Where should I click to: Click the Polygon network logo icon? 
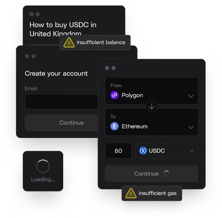[x=115, y=95]
